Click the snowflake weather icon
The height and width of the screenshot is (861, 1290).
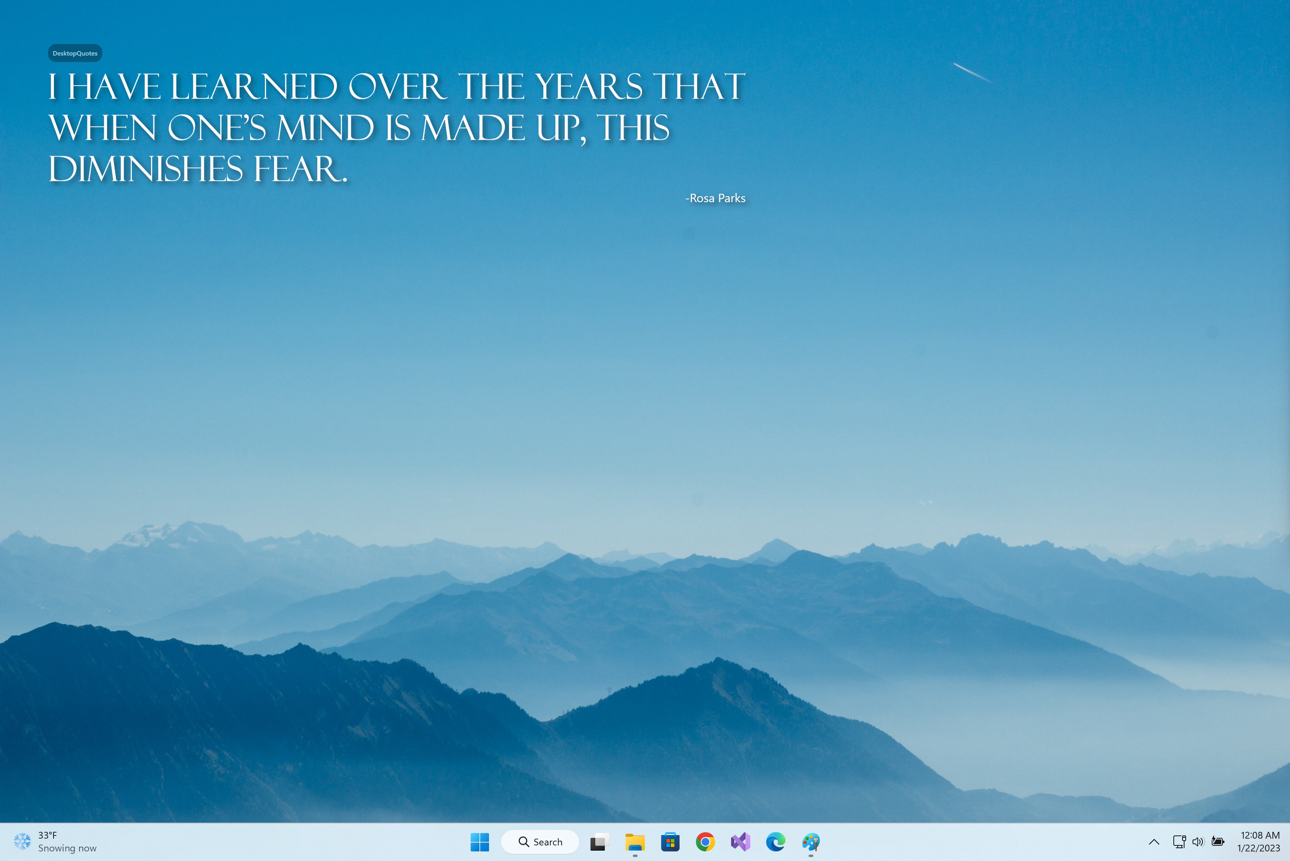[22, 841]
